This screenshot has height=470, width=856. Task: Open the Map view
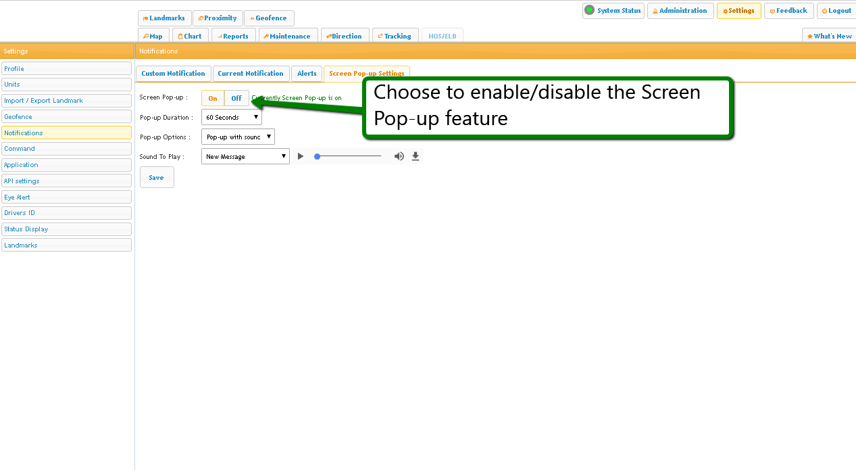coord(153,36)
